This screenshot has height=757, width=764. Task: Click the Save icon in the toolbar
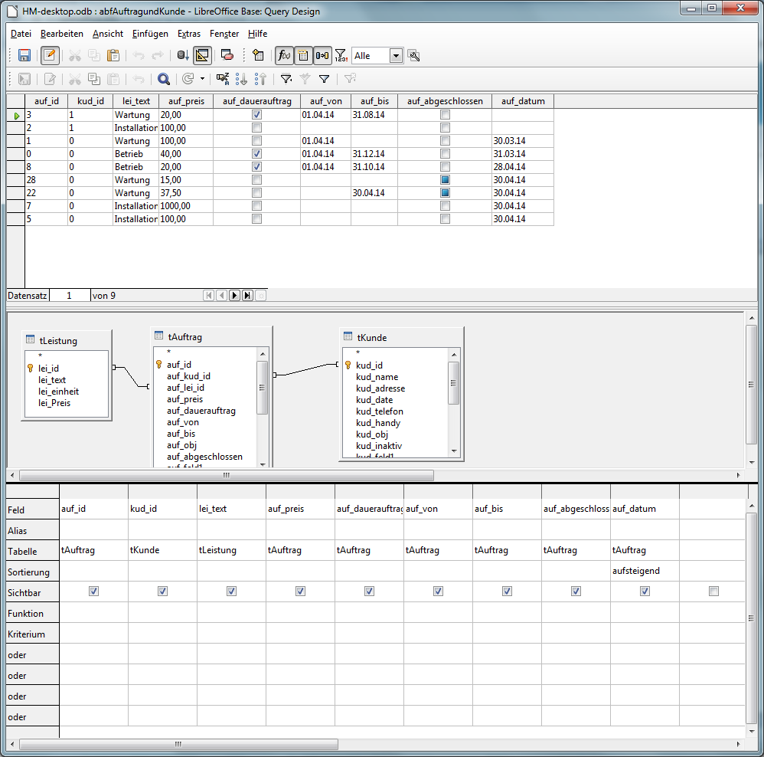coord(24,55)
